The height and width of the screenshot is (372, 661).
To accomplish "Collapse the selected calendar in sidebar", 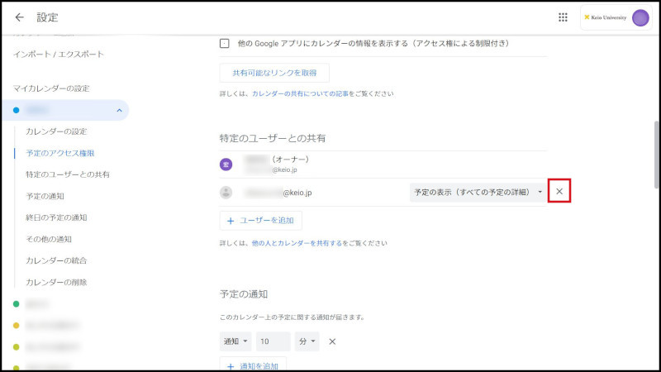I will pos(119,110).
